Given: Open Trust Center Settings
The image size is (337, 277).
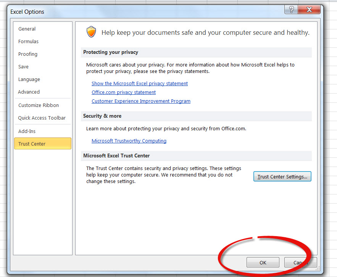Looking at the screenshot, I should [282, 177].
